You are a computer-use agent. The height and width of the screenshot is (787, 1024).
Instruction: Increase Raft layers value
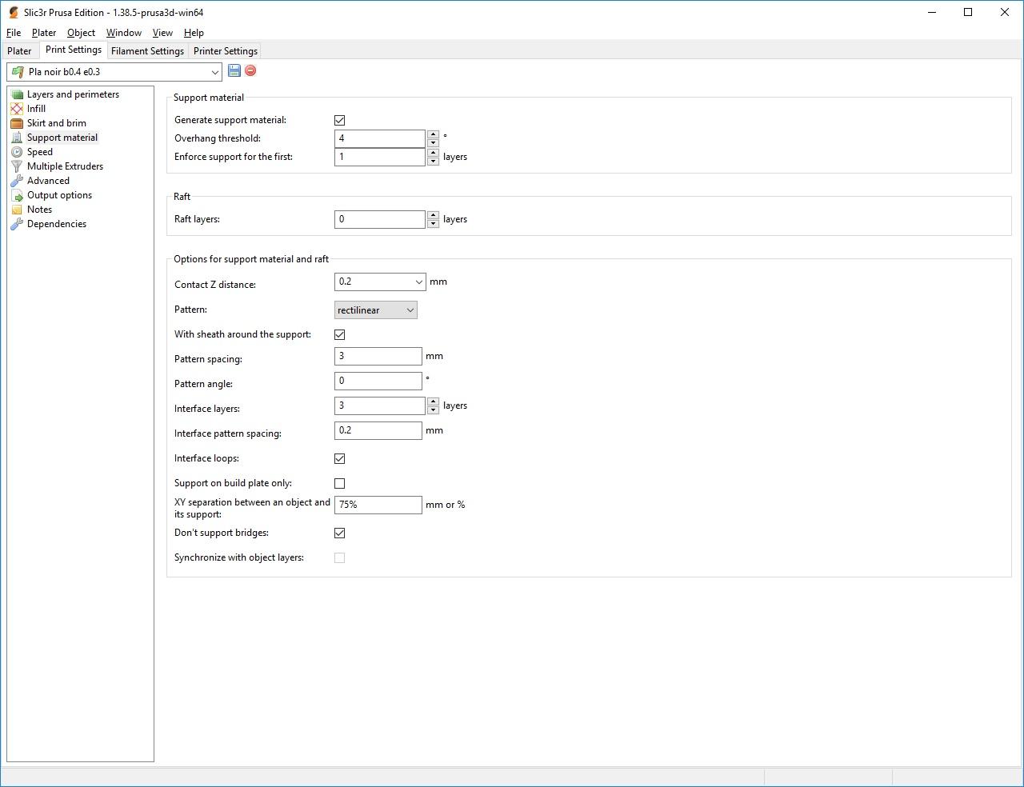pos(433,215)
